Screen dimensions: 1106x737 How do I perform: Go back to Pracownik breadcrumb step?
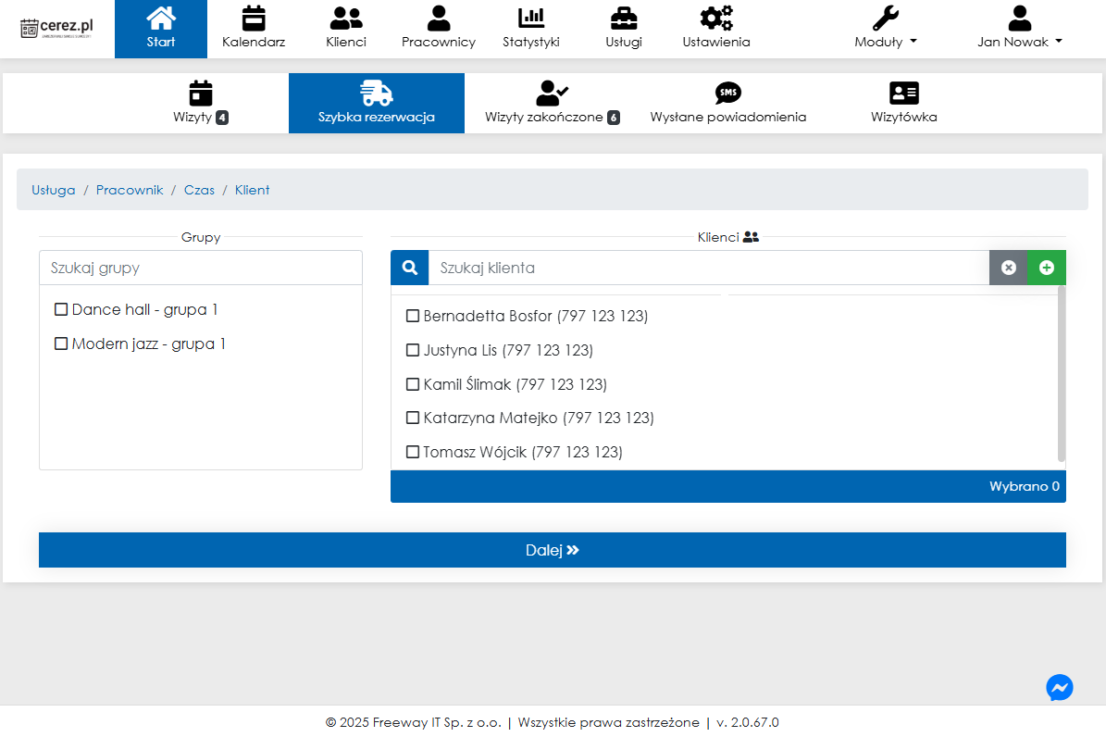pos(130,190)
